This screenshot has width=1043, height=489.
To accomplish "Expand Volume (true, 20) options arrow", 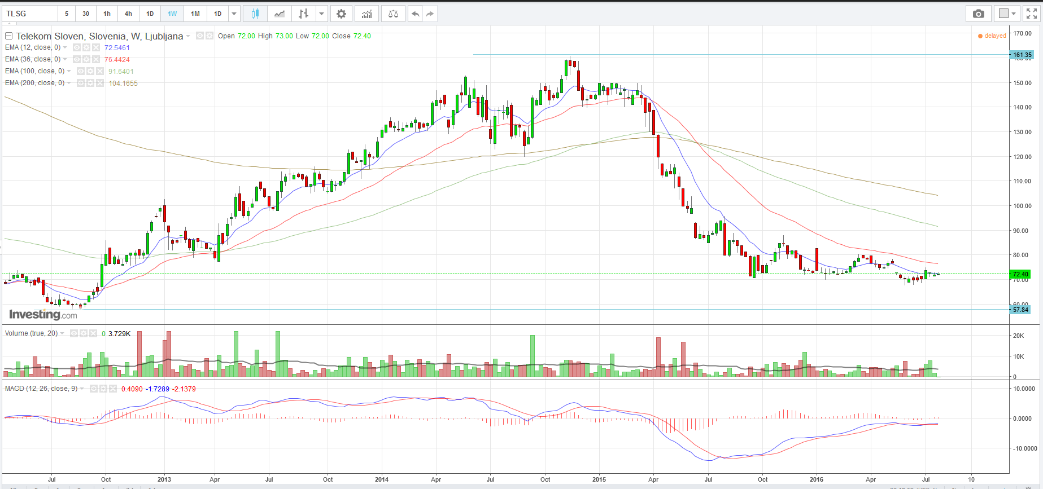I will 62,333.
